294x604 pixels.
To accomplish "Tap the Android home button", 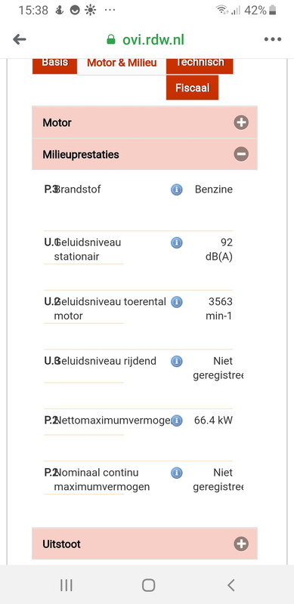I will click(149, 585).
